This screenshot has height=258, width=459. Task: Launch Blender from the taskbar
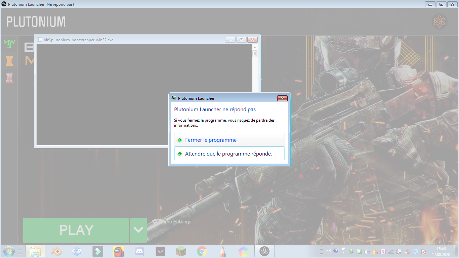coord(56,251)
